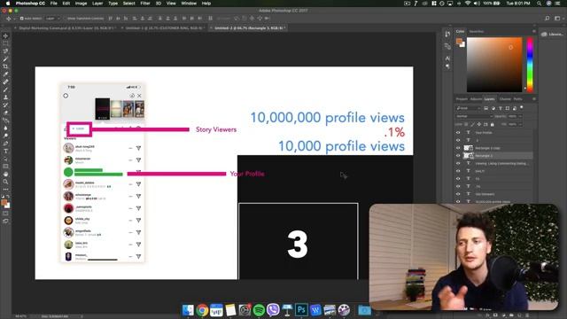Select the Crop tool
The height and width of the screenshot is (319, 567).
(x=5, y=66)
